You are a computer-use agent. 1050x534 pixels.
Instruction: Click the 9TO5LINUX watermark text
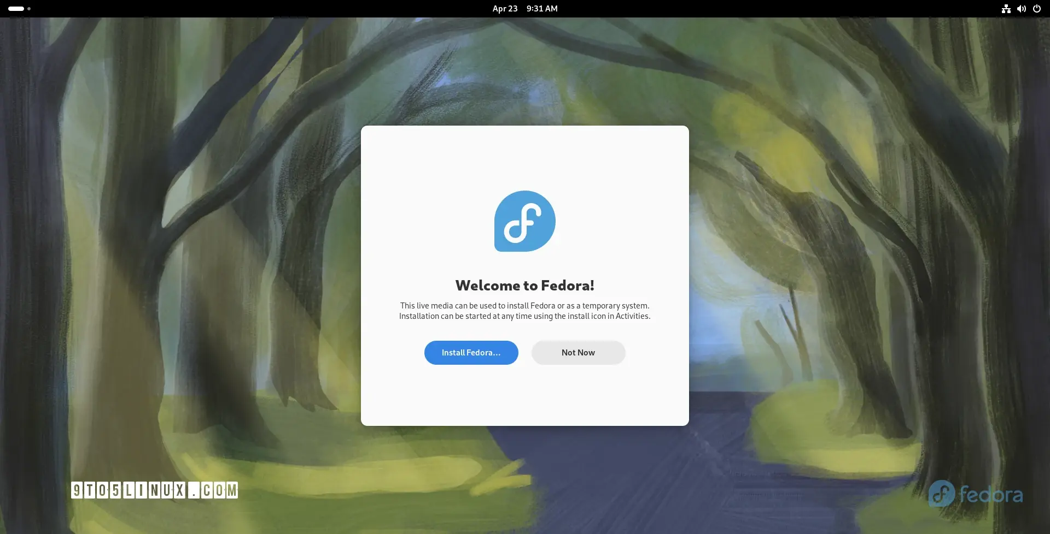[x=129, y=490]
